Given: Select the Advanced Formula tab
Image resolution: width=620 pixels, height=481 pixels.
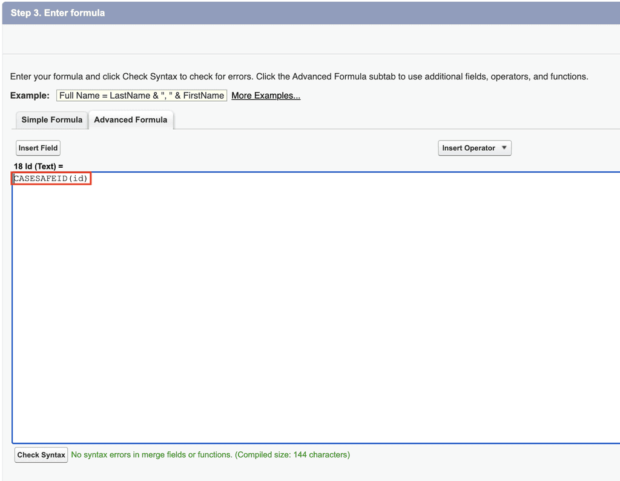Looking at the screenshot, I should (x=131, y=119).
